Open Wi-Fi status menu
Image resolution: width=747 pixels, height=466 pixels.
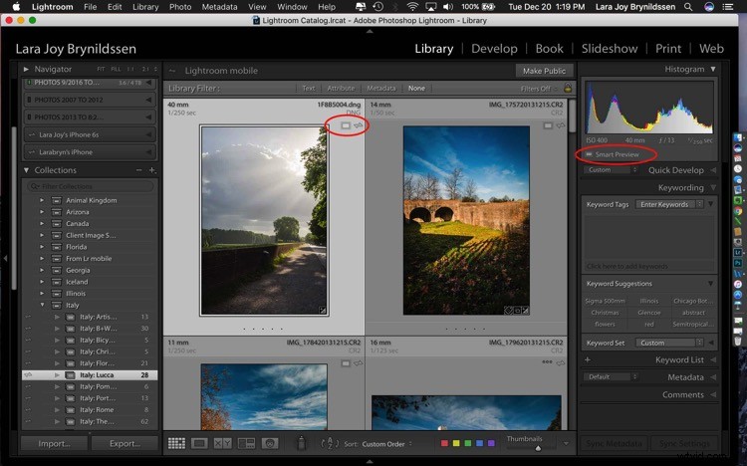pyautogui.click(x=412, y=7)
